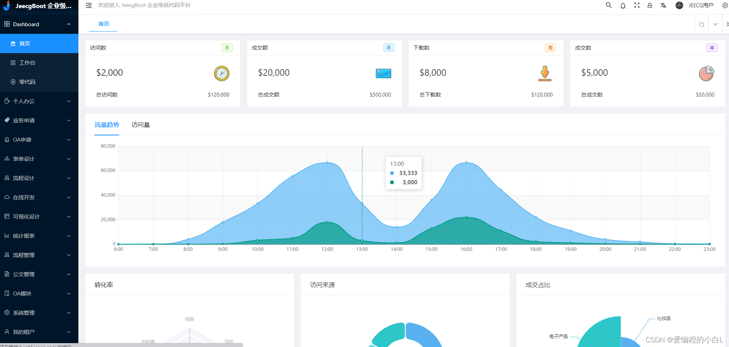Expand the 流程管理 menu chevron

pos(69,255)
